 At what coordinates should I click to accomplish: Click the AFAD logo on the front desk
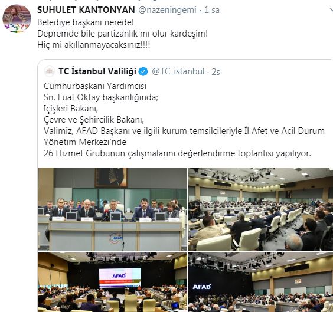click(x=116, y=238)
